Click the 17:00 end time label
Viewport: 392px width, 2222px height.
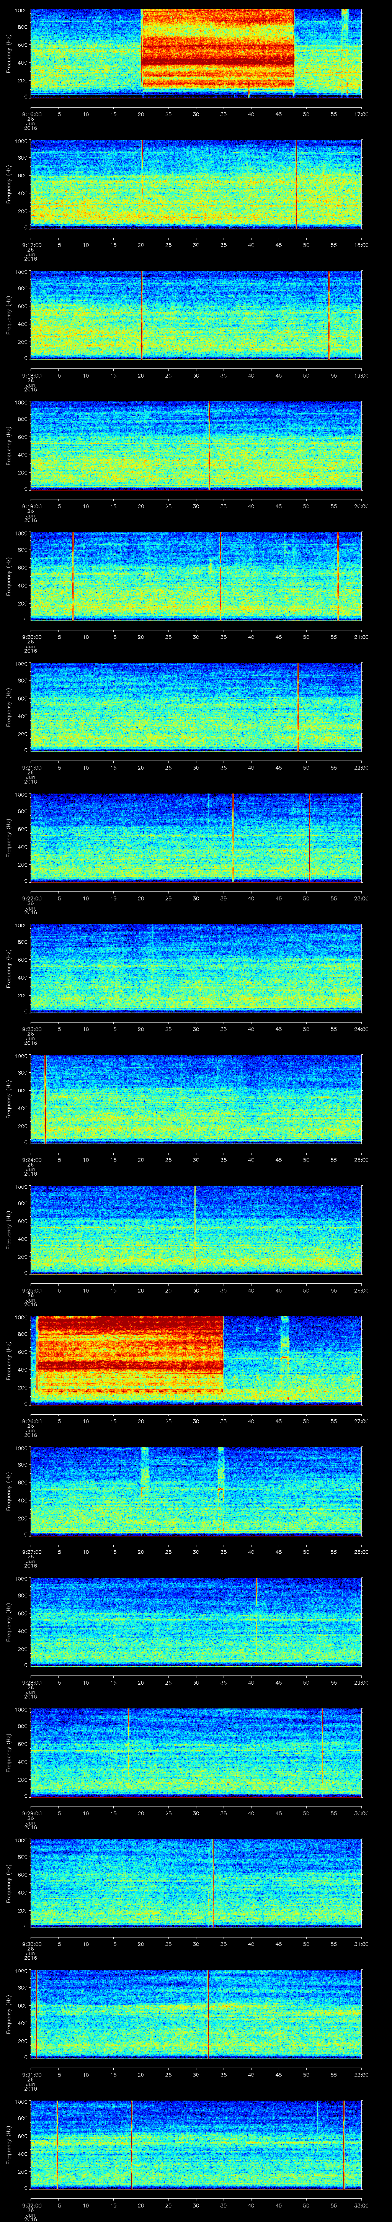pyautogui.click(x=361, y=113)
